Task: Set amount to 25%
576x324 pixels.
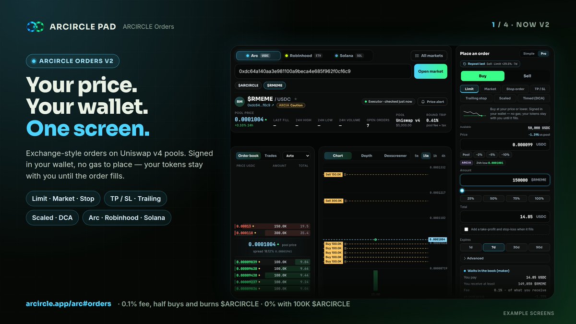Action: tap(470, 198)
